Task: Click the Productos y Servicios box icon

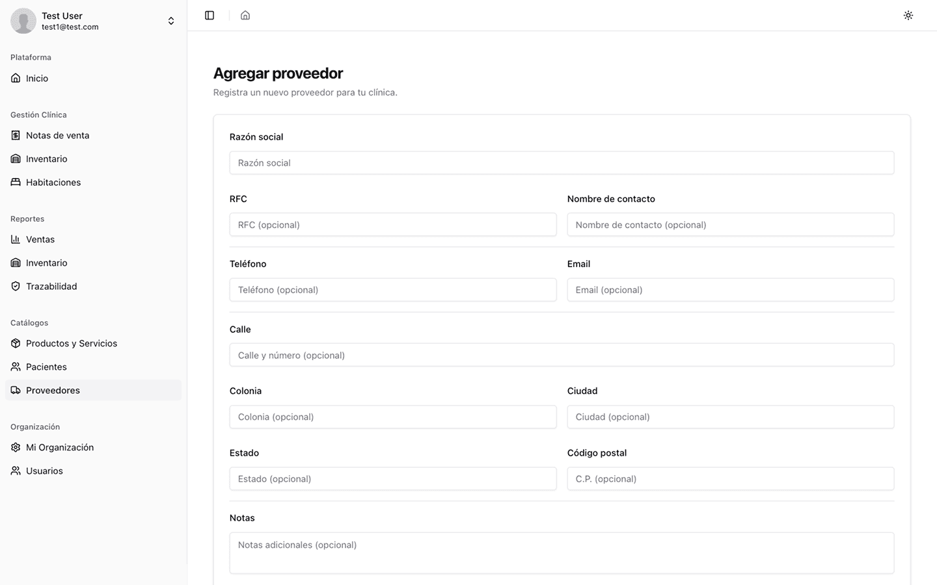Action: coord(16,343)
